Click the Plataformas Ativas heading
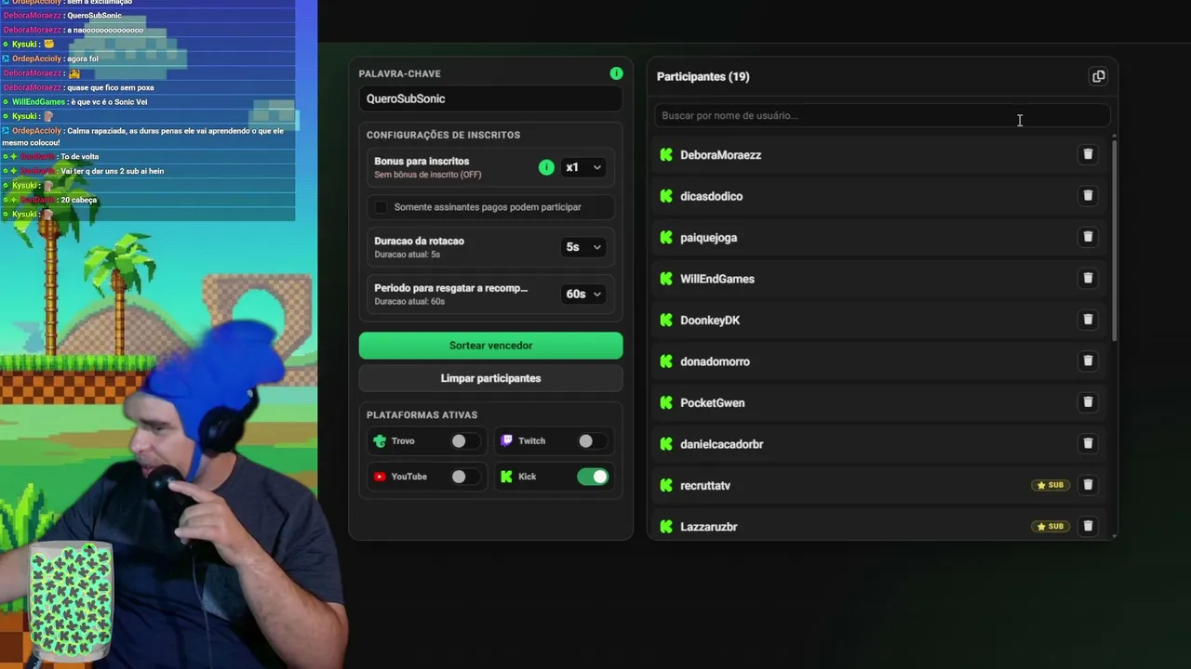The image size is (1191, 669). click(422, 415)
